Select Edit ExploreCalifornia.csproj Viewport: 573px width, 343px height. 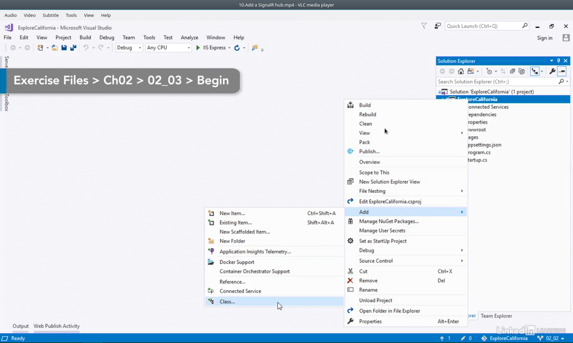(x=406, y=201)
